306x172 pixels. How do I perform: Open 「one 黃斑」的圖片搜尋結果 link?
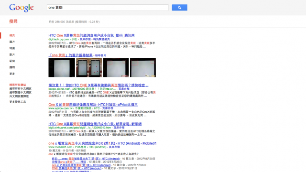[x=70, y=55]
